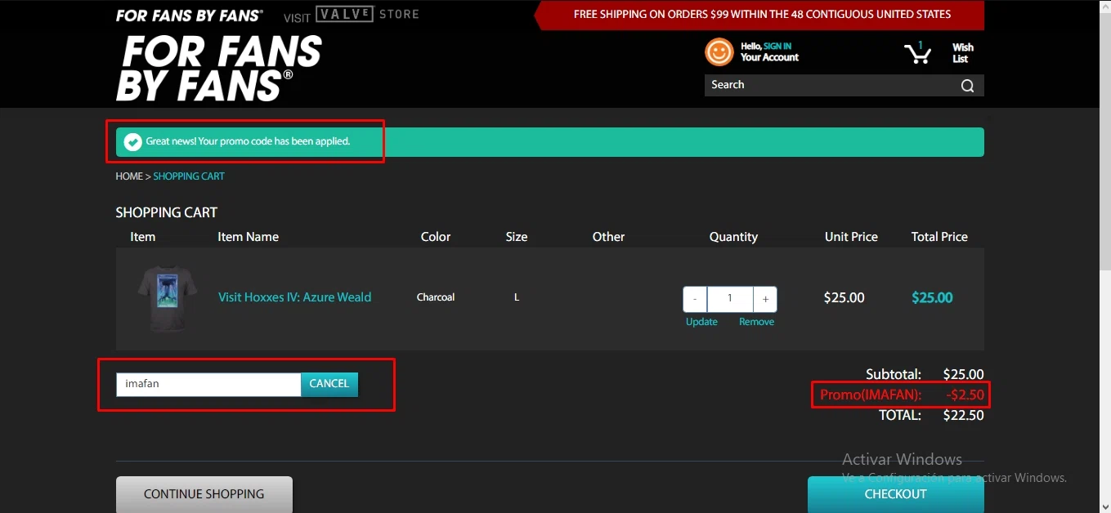Viewport: 1111px width, 513px height.
Task: Click the Subtotal $25.00 amount
Action: [963, 375]
